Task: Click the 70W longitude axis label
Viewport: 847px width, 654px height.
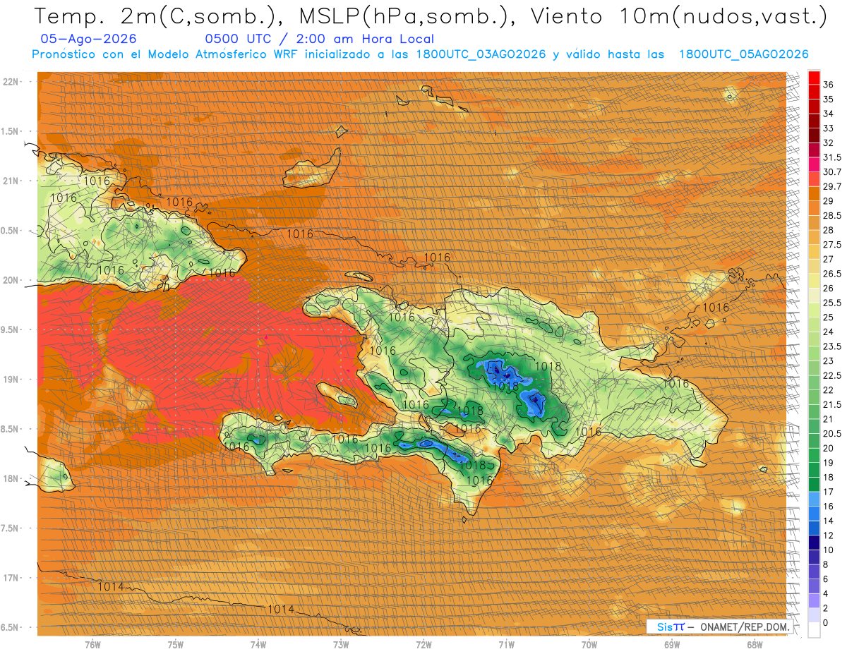Action: tap(589, 644)
